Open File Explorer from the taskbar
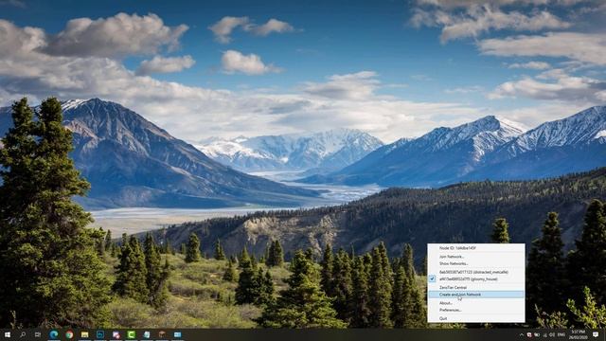The width and height of the screenshot is (606, 341). pyautogui.click(x=84, y=334)
